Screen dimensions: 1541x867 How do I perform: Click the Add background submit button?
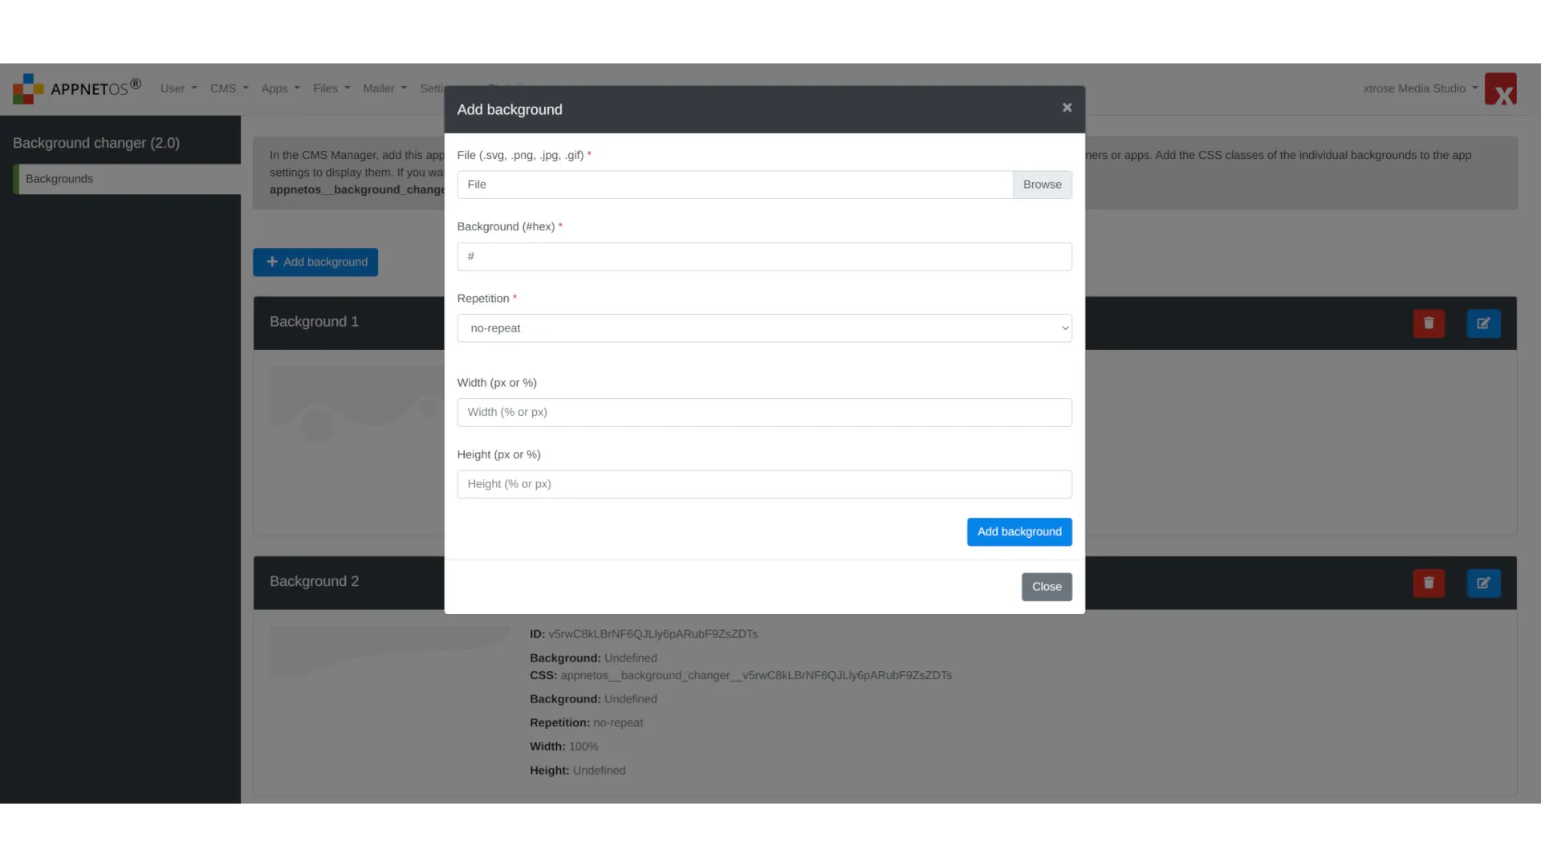1019,531
